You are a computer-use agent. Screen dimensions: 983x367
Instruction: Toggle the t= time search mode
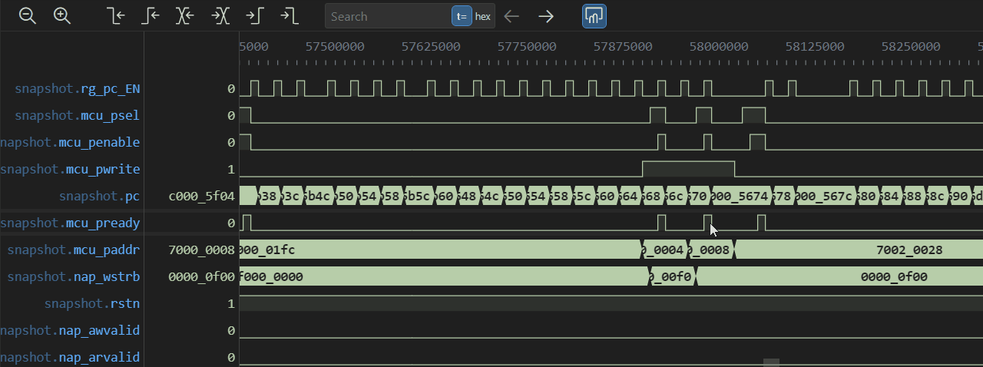point(462,16)
